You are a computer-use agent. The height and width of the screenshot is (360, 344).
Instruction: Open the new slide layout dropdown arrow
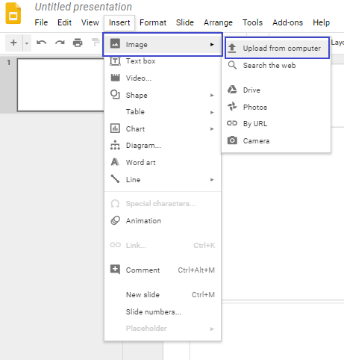click(27, 43)
